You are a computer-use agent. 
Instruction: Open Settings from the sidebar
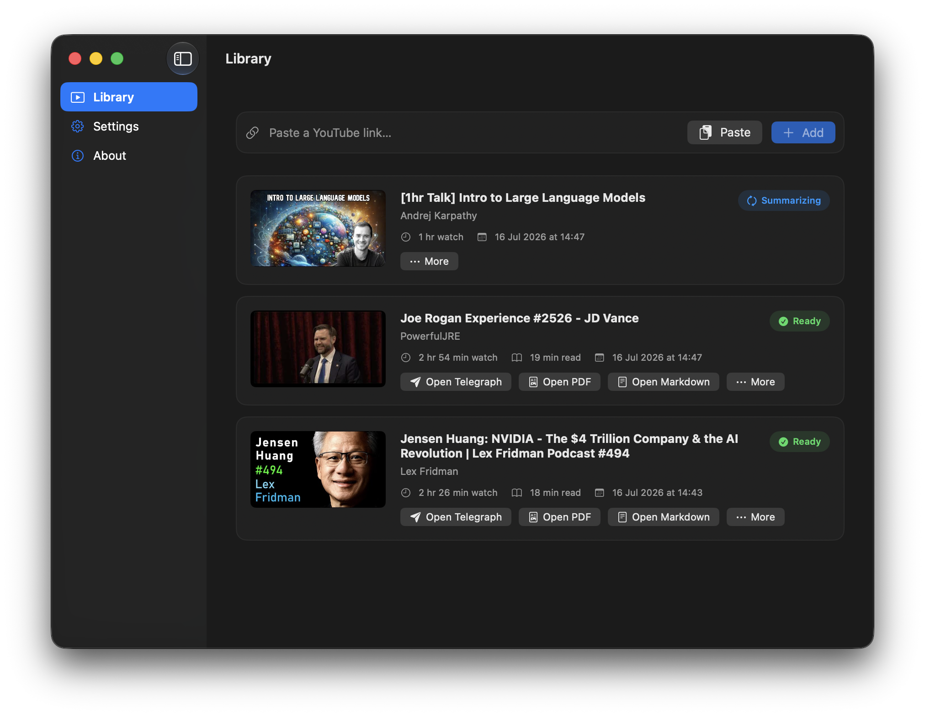(x=129, y=126)
